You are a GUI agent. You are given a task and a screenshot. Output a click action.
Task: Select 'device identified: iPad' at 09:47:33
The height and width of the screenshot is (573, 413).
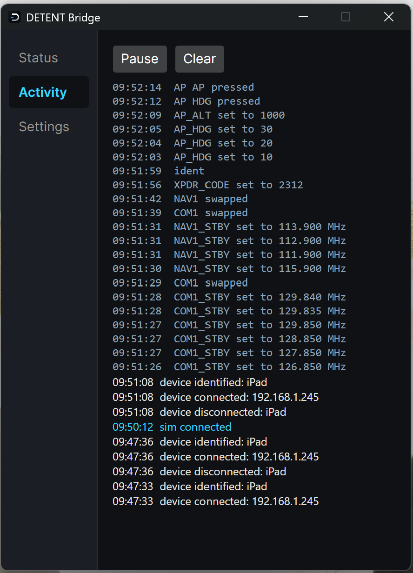click(x=190, y=486)
